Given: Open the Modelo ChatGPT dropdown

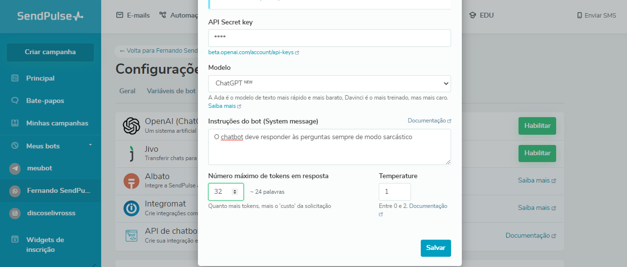Looking at the screenshot, I should (329, 83).
